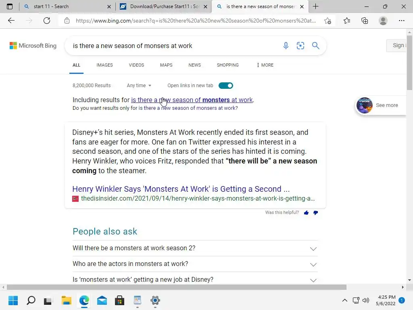
Task: Open File Explorer from taskbar
Action: [67, 300]
